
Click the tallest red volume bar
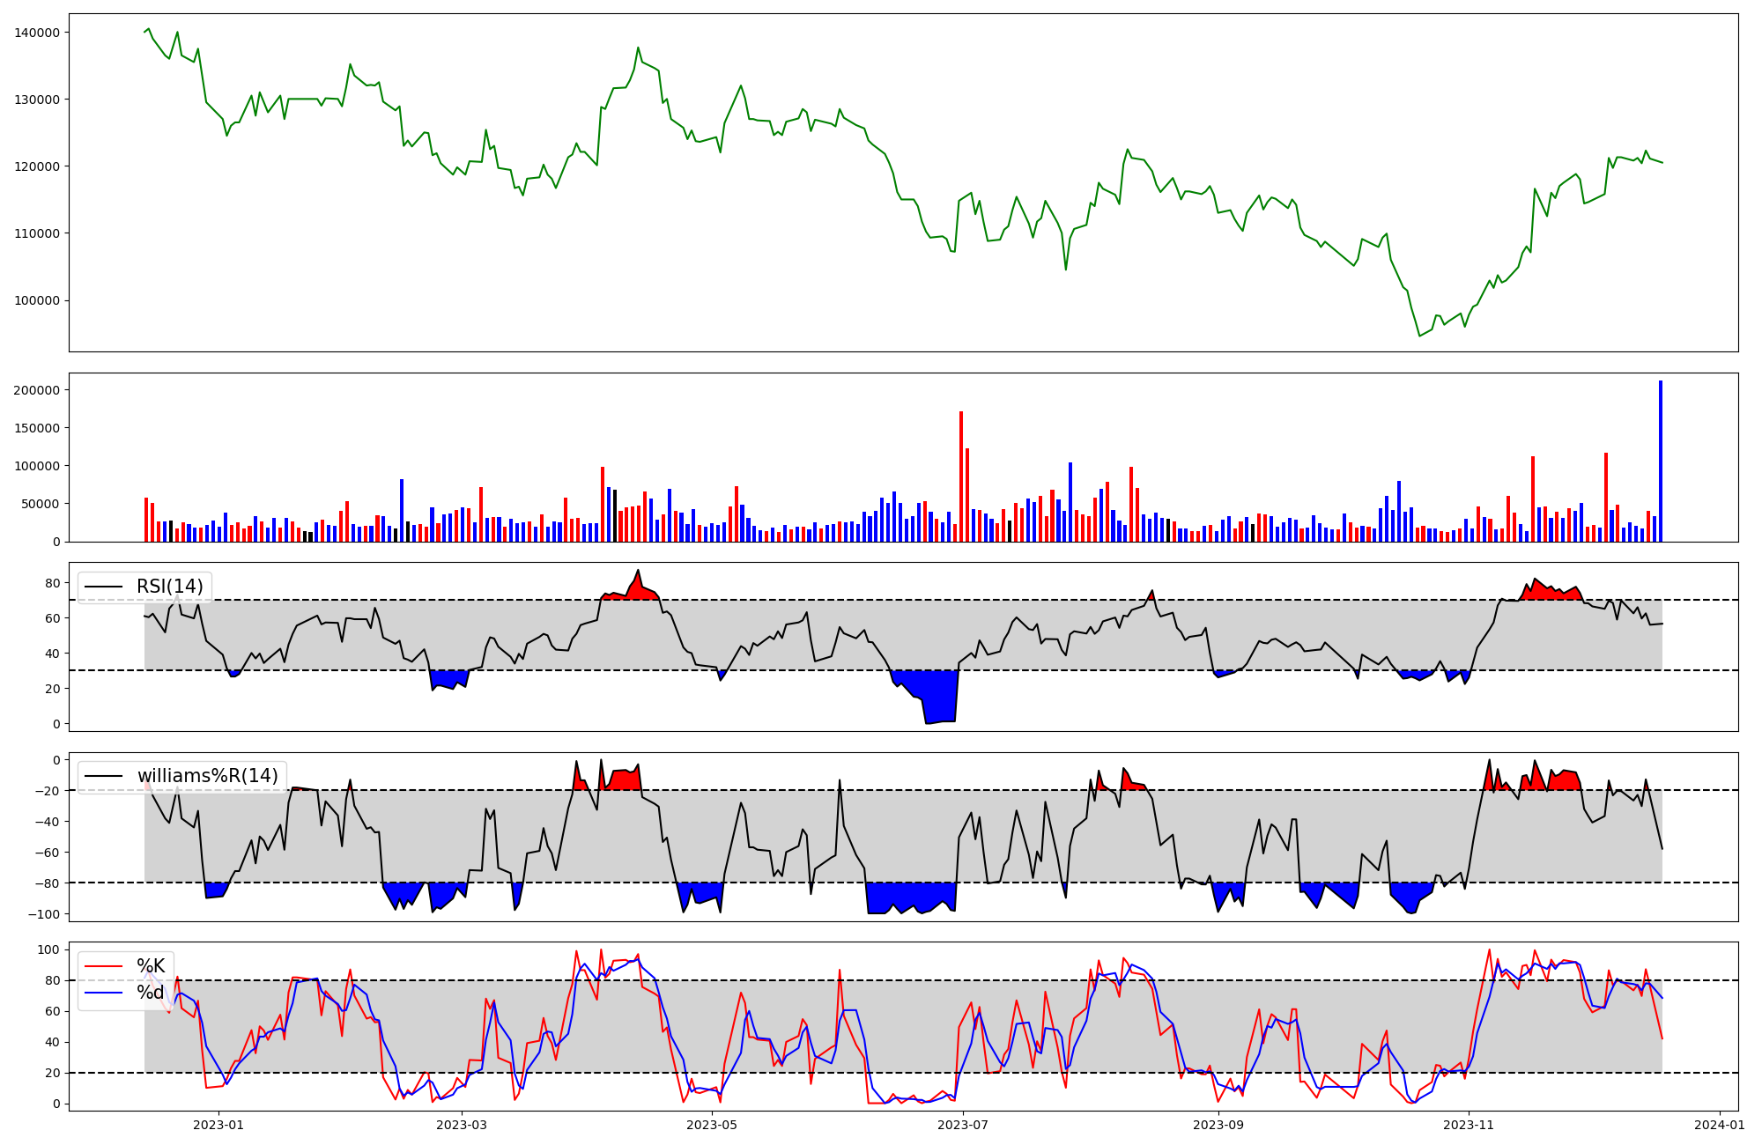(x=961, y=477)
